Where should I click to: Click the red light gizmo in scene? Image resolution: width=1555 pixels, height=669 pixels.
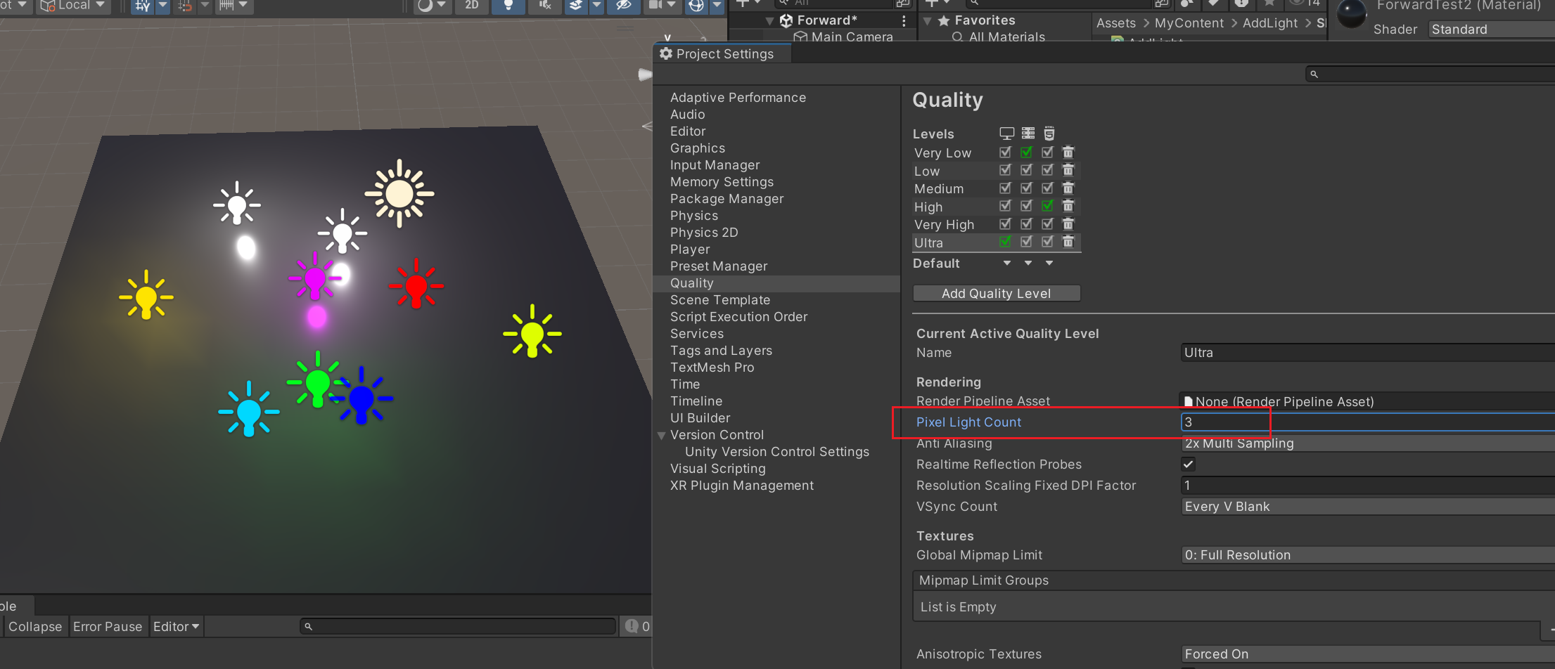point(416,285)
